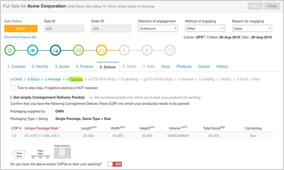284x170 pixels.
Task: Click the Unique Package Mark column header
Action: [42, 128]
